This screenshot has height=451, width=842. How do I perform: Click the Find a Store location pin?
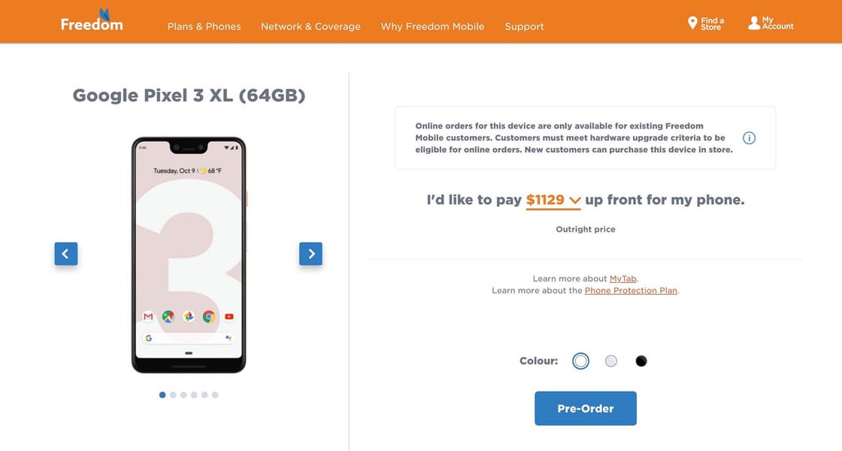pyautogui.click(x=692, y=23)
